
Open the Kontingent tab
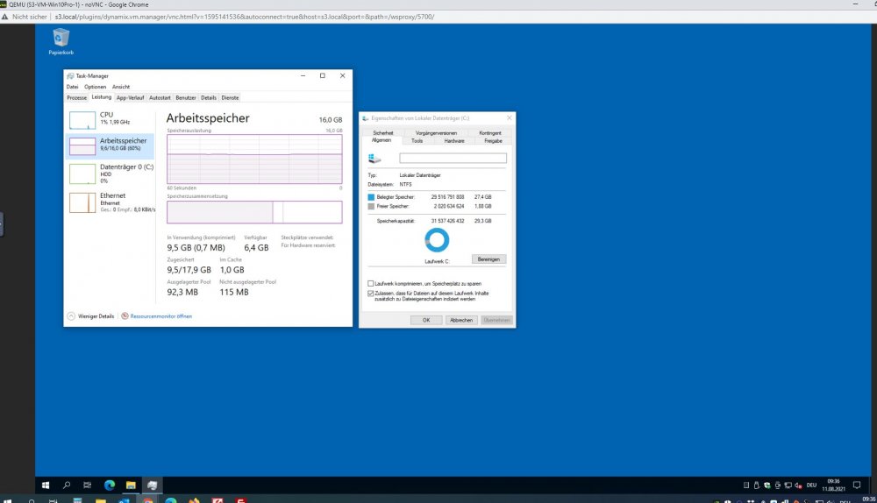tap(490, 133)
